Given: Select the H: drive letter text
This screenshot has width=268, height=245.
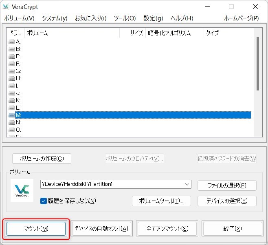Looking at the screenshot, I should [18, 78].
